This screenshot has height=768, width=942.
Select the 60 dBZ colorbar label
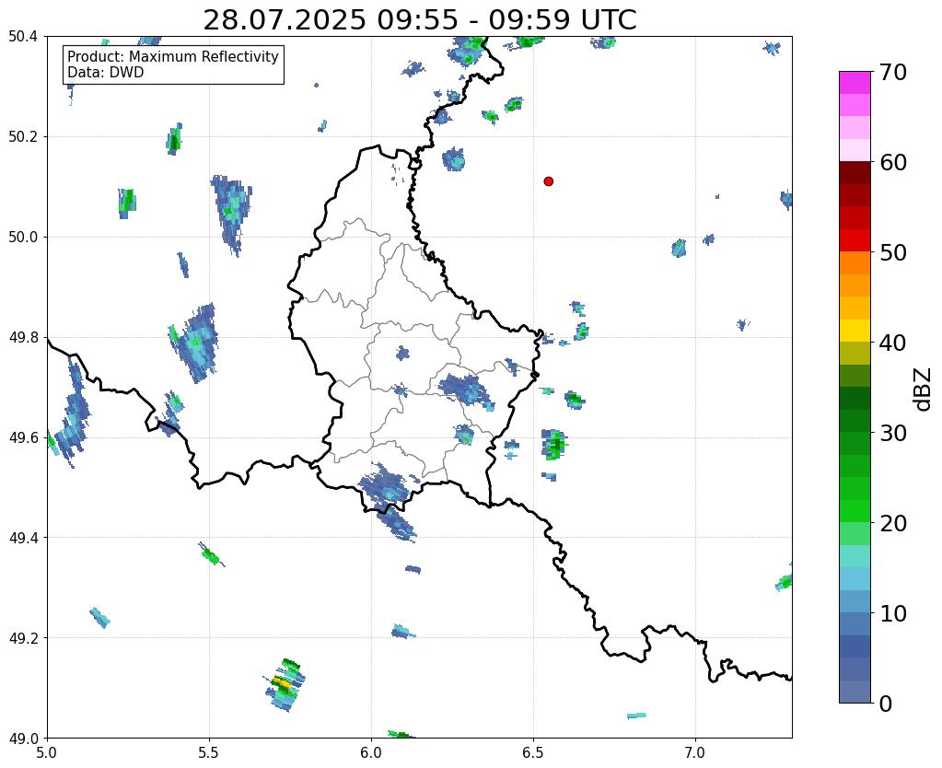[x=893, y=162]
